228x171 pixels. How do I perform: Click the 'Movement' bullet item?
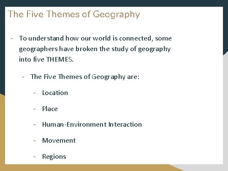tap(59, 141)
